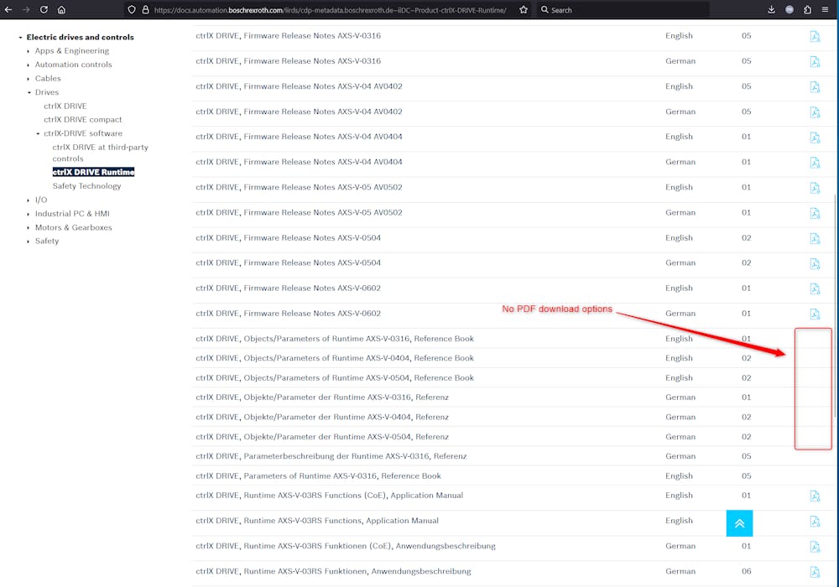Download PDF for German AXS-V-05 AV0502 release notes
839x587 pixels.
click(814, 213)
